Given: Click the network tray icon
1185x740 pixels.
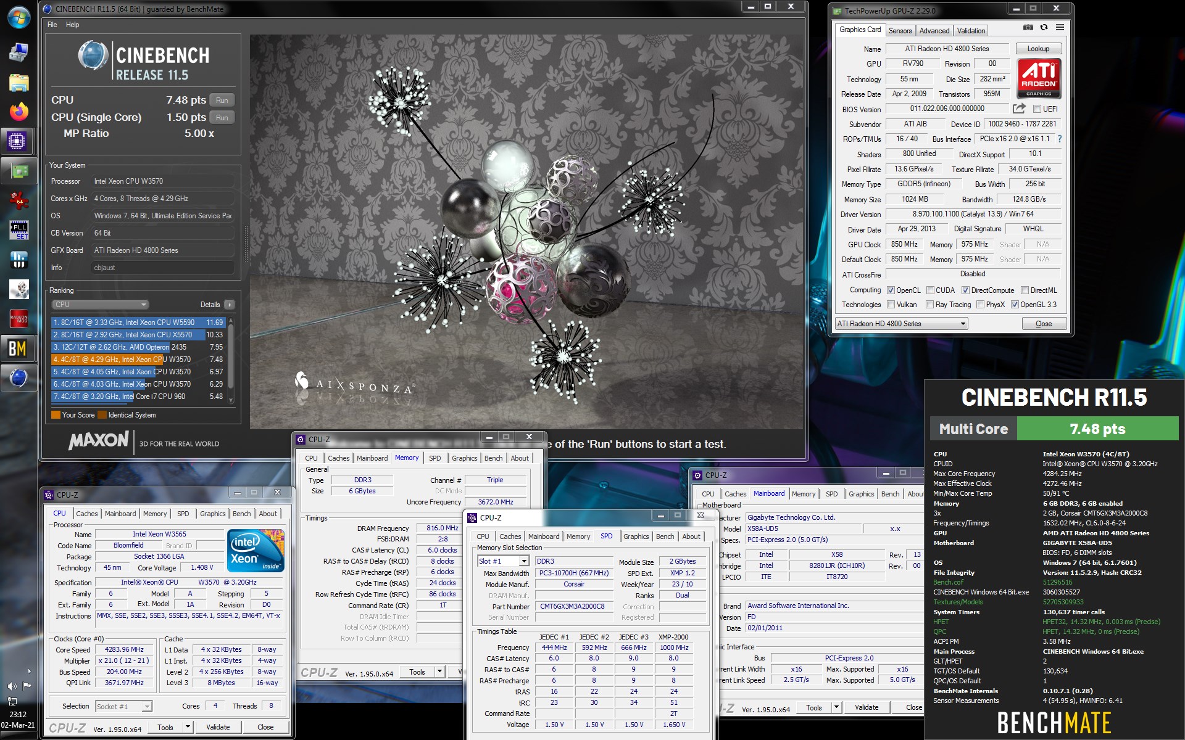Looking at the screenshot, I should 12,701.
